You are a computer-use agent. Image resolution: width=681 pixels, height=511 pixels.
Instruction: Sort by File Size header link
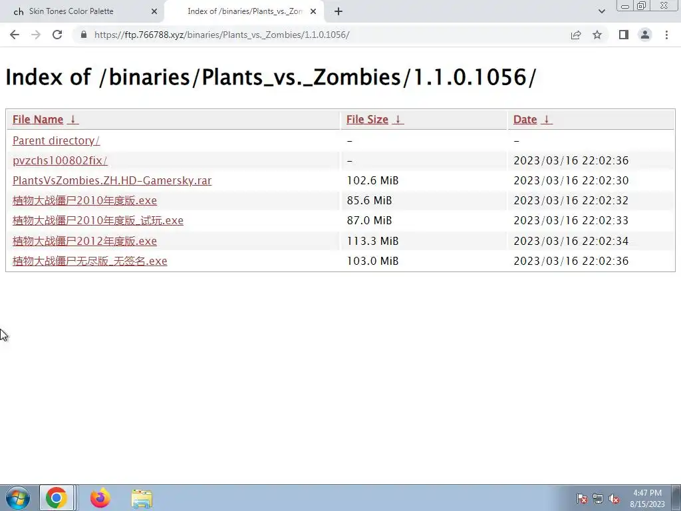point(367,120)
